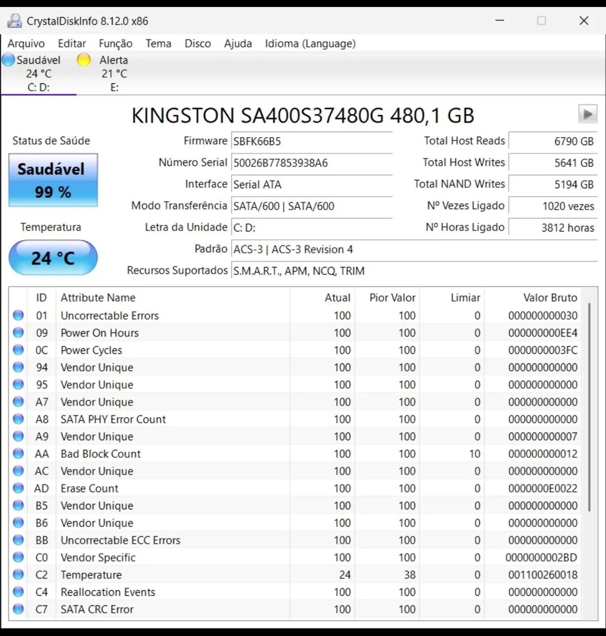606x636 pixels.
Task: Click raw value 001100260018 of Temperature
Action: coord(543,575)
